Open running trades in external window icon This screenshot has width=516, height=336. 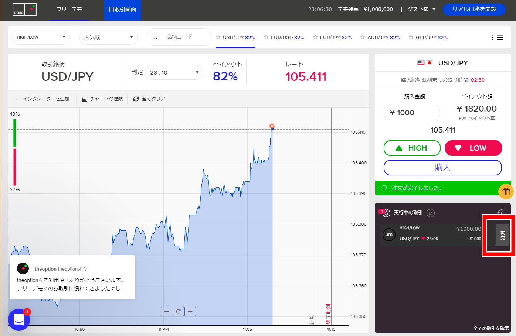point(431,213)
